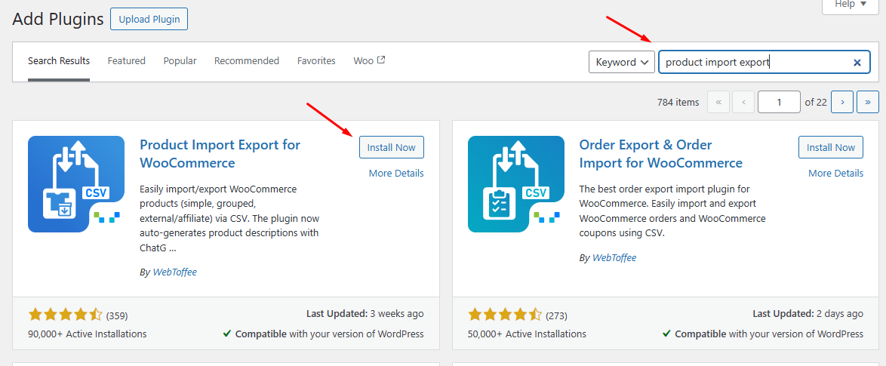Click the 784 items count text
The image size is (886, 366).
point(678,102)
